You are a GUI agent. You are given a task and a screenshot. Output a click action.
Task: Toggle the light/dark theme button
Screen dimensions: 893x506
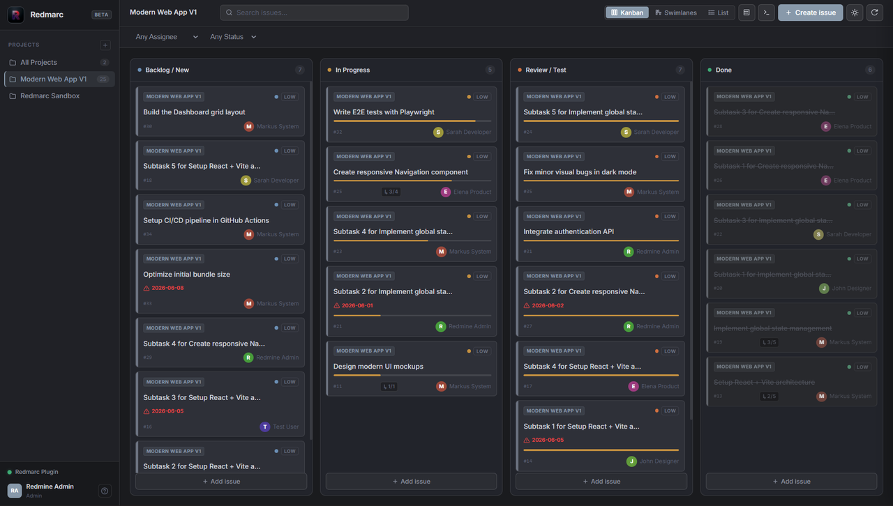(x=855, y=13)
